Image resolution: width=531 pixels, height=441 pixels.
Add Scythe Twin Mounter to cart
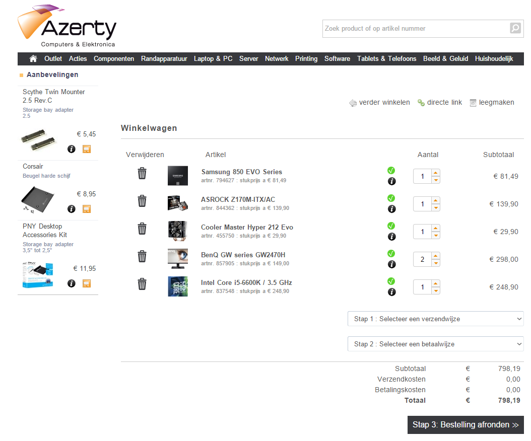tap(87, 149)
